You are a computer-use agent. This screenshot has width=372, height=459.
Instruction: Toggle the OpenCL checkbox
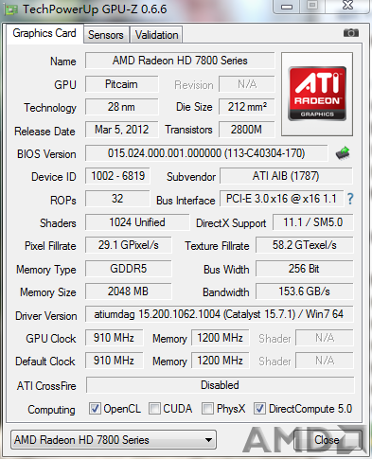click(x=95, y=409)
